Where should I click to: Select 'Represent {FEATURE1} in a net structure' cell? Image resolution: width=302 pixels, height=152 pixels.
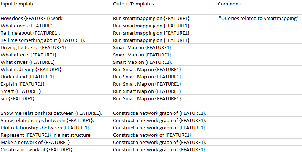(56, 135)
